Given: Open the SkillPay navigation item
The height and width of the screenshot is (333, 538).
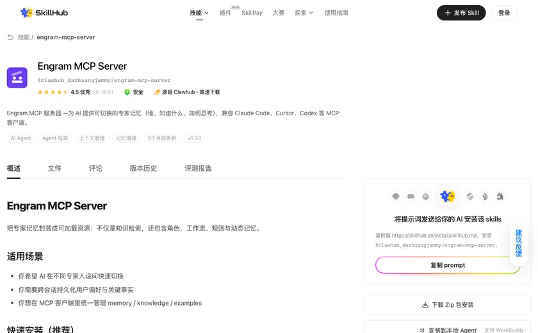Looking at the screenshot, I should (252, 13).
